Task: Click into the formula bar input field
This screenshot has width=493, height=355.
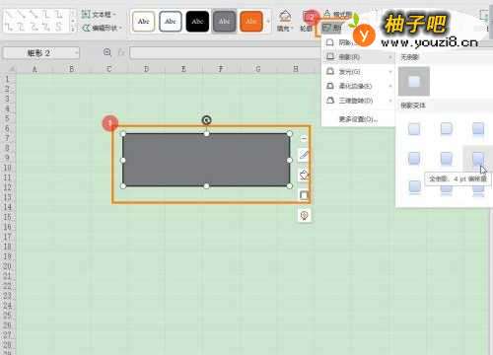Action: [226, 52]
